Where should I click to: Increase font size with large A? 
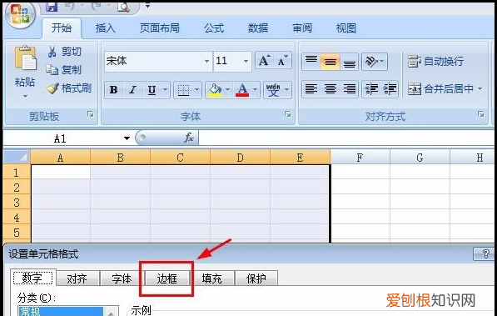[x=264, y=60]
